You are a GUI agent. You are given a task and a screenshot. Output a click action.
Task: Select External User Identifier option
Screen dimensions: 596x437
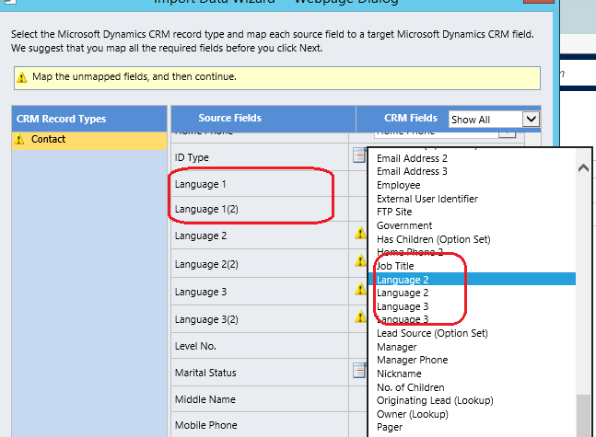click(427, 199)
